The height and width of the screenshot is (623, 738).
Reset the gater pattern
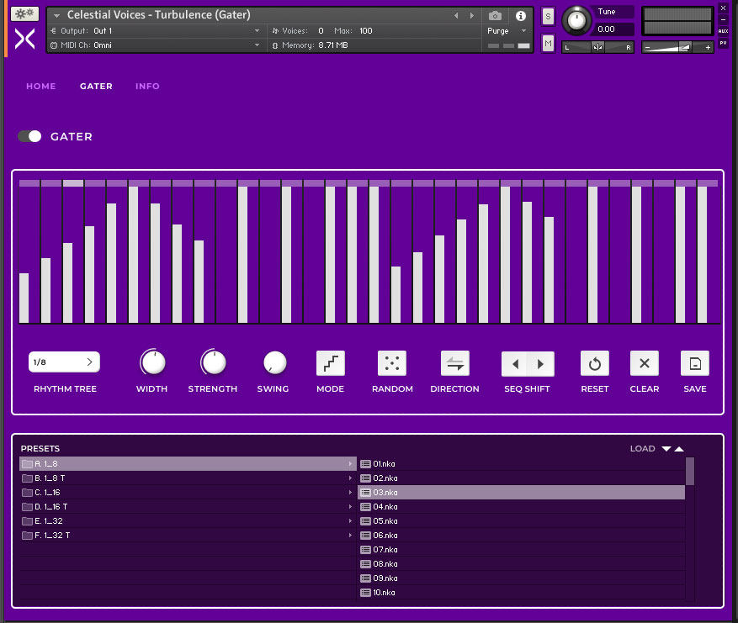point(594,363)
